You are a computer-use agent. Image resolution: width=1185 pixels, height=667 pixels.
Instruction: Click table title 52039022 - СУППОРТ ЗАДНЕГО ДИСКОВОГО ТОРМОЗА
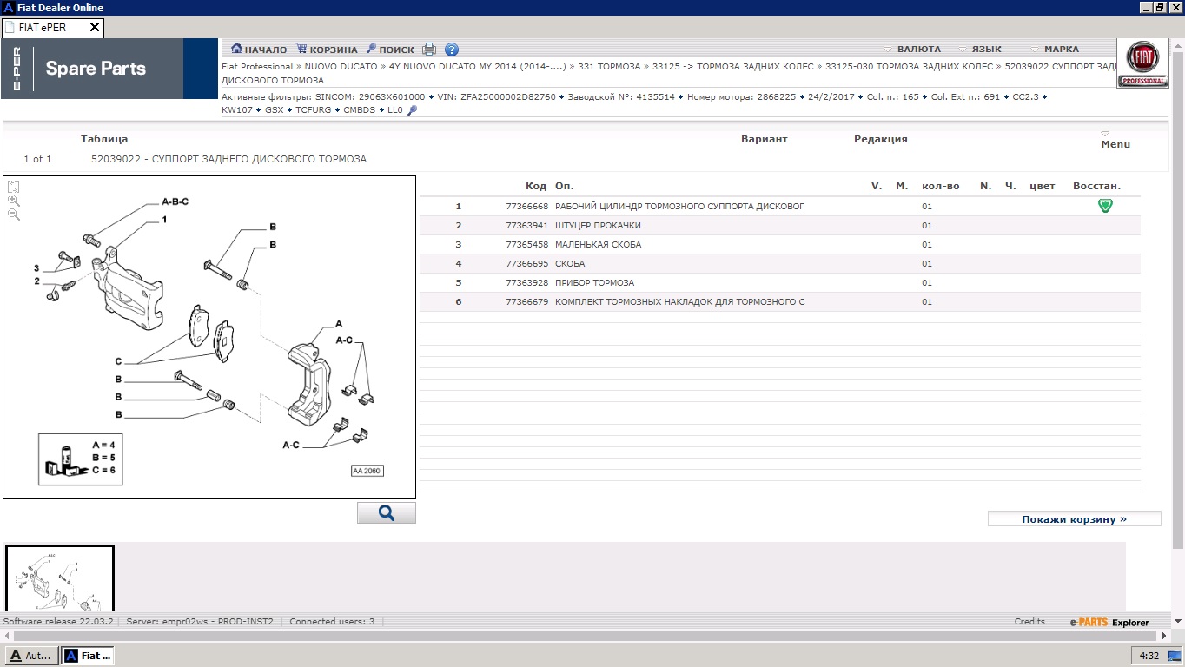[228, 159]
